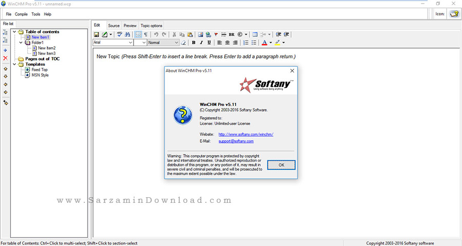Open the Tools menu
The height and width of the screenshot is (246, 462).
pyautogui.click(x=35, y=14)
